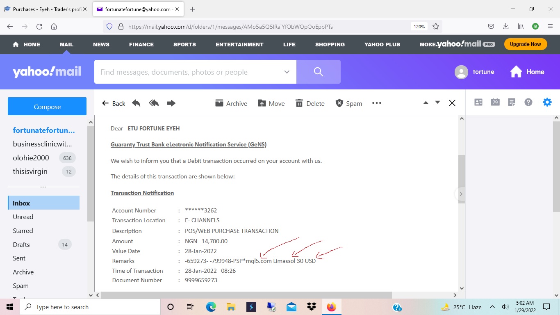Screen dimensions: 560x315
Task: Open the SPORTS menu item
Action: tap(184, 44)
